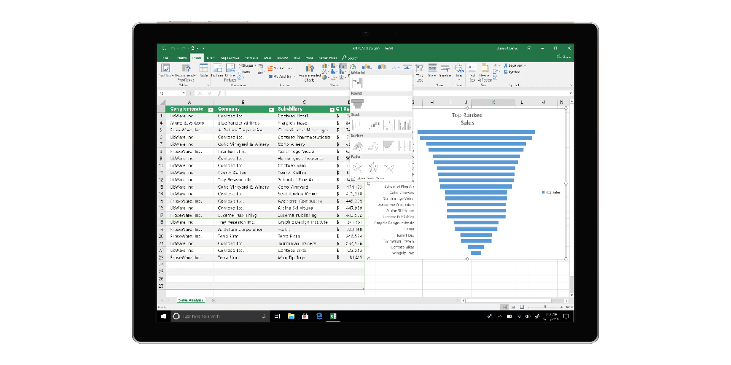Select cell Tasmanian Traders

click(x=305, y=243)
